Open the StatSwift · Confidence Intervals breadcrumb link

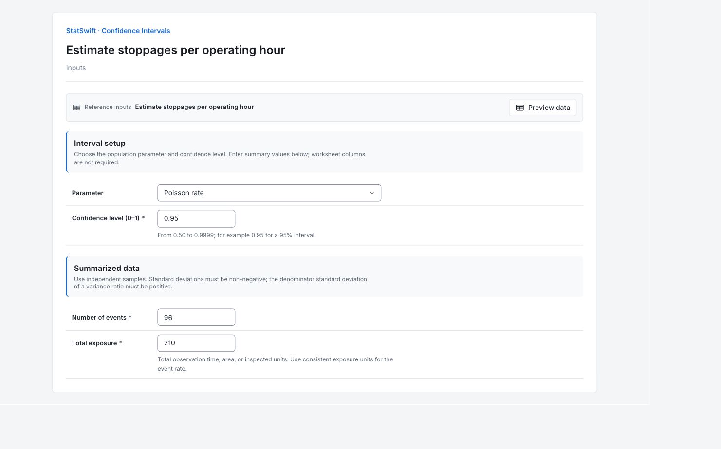[x=118, y=31]
